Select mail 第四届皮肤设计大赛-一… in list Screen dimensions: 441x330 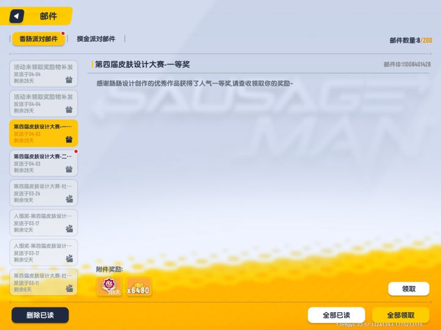click(x=43, y=133)
